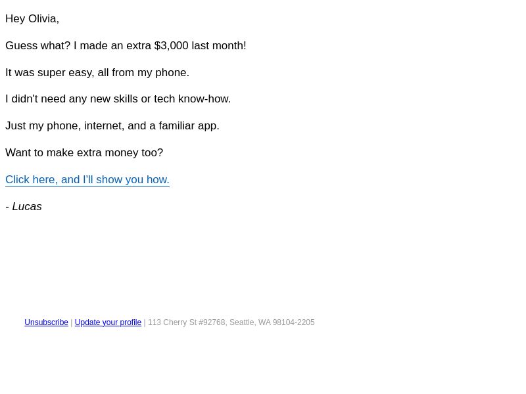Screen dimensions: 526x394
Task: Click the '- Lucas' signature
Action: 24,206
